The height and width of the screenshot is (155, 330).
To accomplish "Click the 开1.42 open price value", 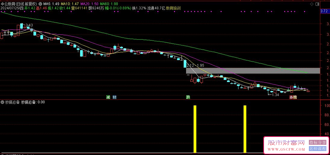I will coord(29,8).
